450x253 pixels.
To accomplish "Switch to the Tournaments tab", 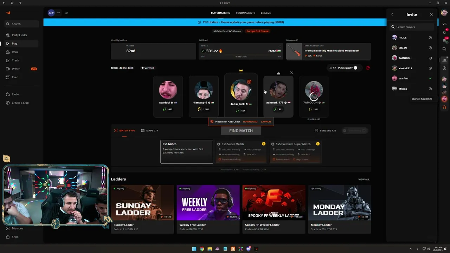I will tap(245, 13).
